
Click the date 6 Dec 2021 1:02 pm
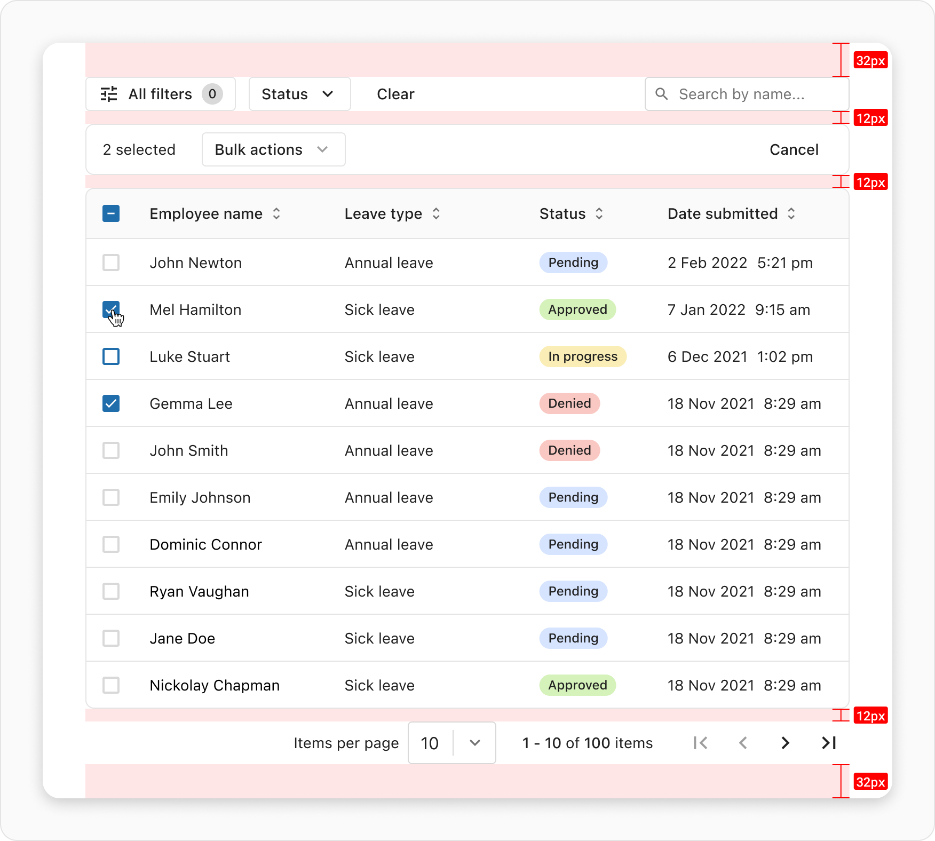pyautogui.click(x=740, y=356)
